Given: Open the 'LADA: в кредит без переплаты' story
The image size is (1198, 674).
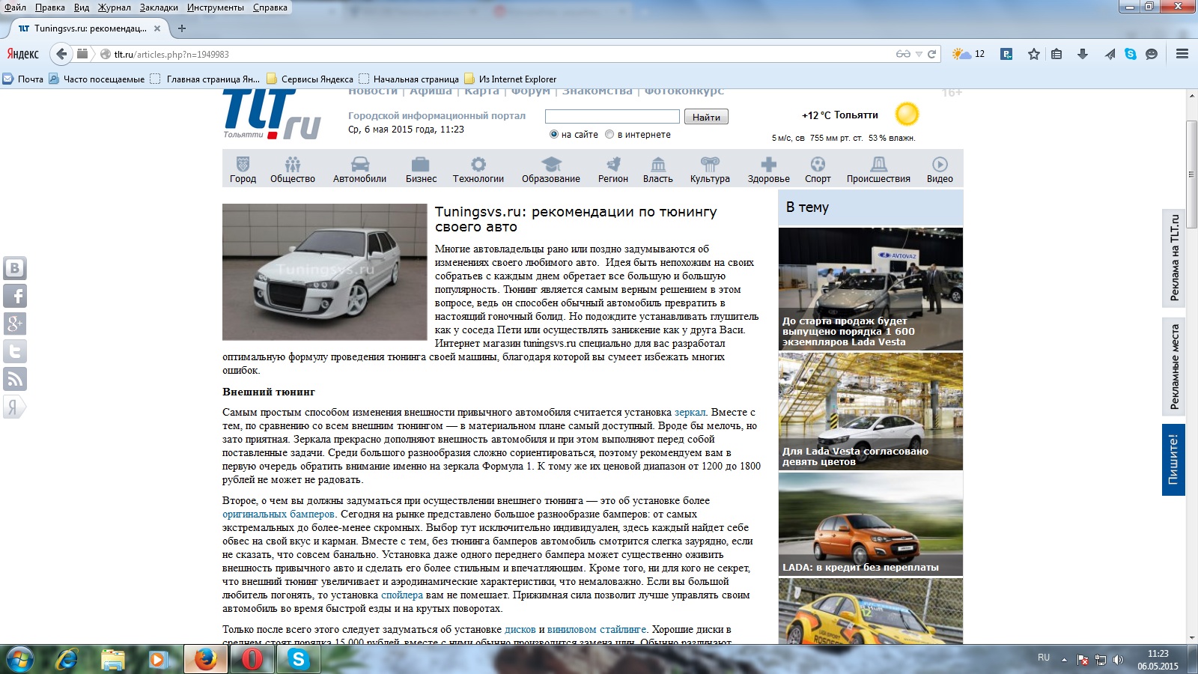Looking at the screenshot, I should [x=871, y=524].
